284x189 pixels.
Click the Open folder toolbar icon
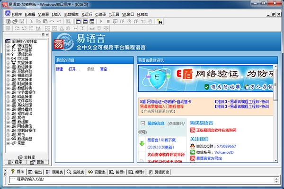click(x=15, y=22)
